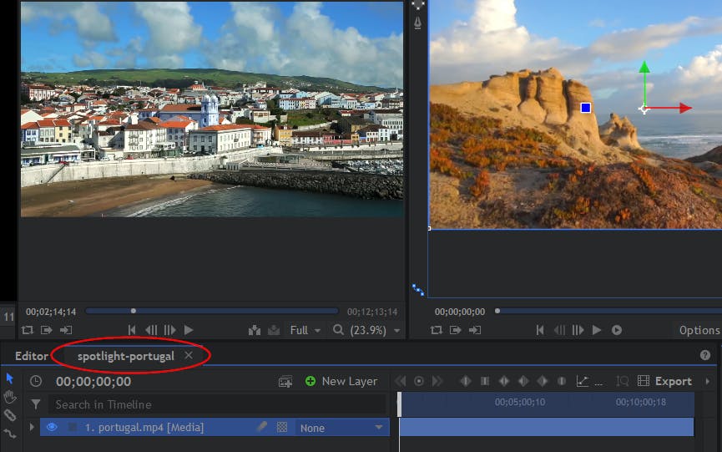
Task: Loop playback in the left Trimmer panel
Action: tap(28, 330)
